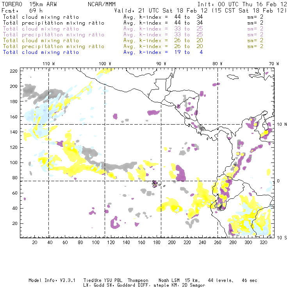This screenshot has height=289, width=289.
Task: Select the "Fcst: 69 h" forecast hour text
Action: [x=22, y=10]
